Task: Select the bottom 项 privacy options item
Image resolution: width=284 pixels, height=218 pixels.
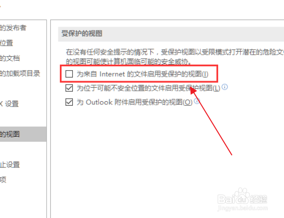Action: 3,180
